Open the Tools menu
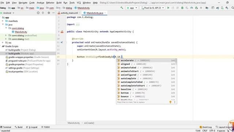Image resolution: width=234 pixels, height=132 pixels. tap(72, 3)
